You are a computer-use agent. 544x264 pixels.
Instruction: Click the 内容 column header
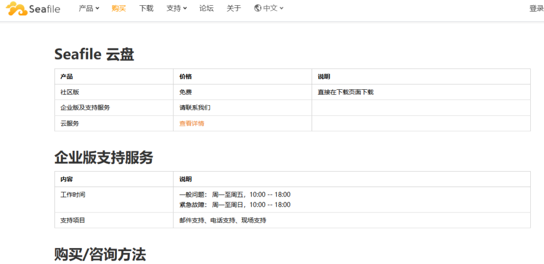tap(114, 179)
